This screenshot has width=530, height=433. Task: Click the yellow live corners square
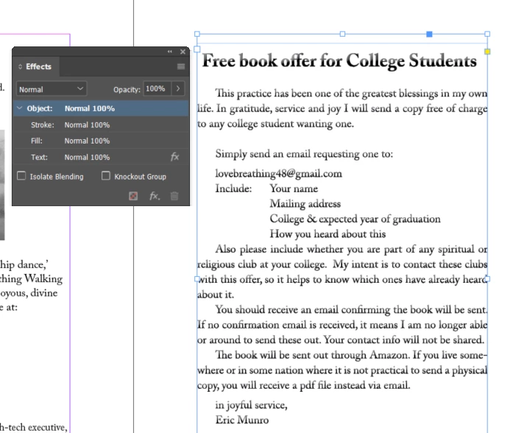487,52
